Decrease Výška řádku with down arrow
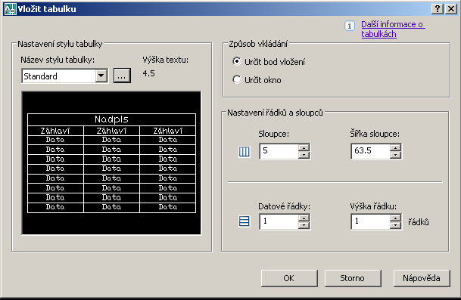 point(395,225)
